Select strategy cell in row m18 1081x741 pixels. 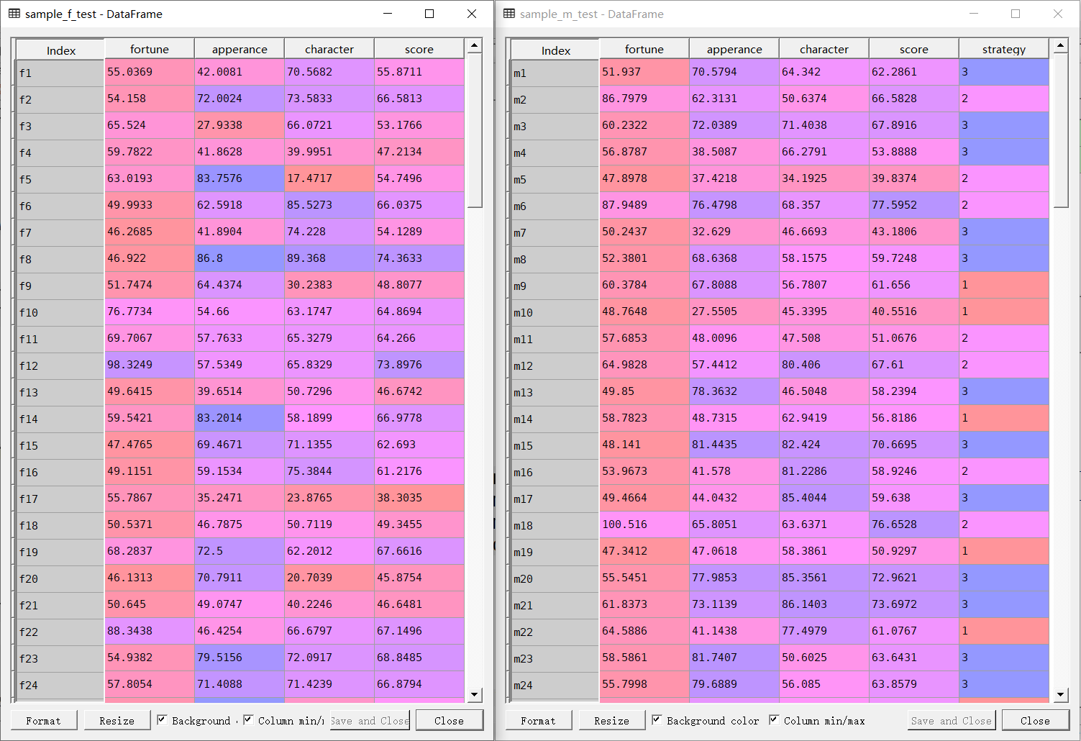click(1004, 524)
